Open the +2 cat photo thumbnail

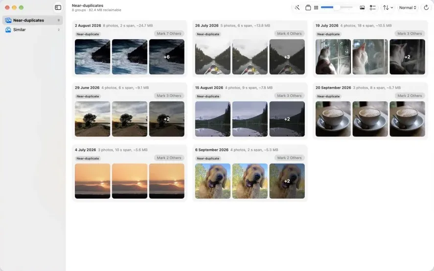tap(408, 57)
